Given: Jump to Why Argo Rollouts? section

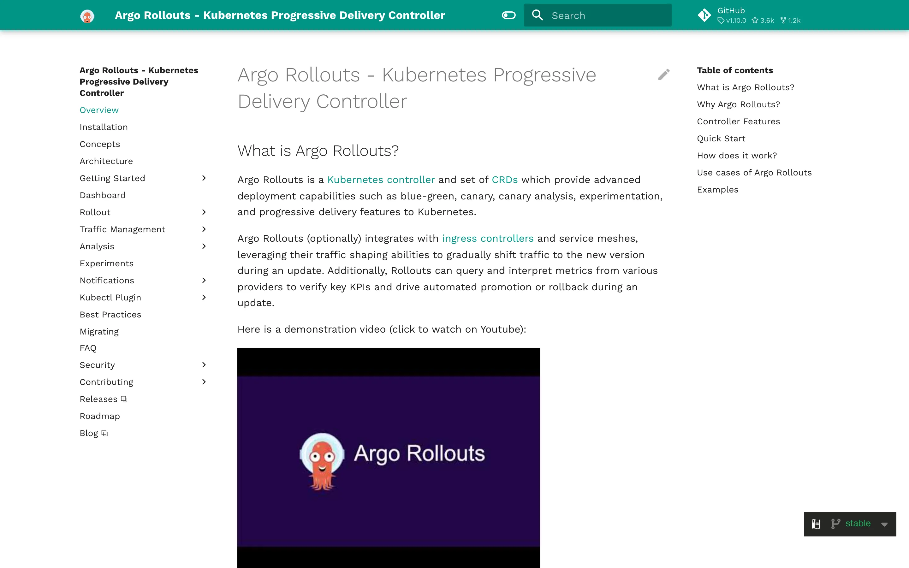Looking at the screenshot, I should coord(739,104).
